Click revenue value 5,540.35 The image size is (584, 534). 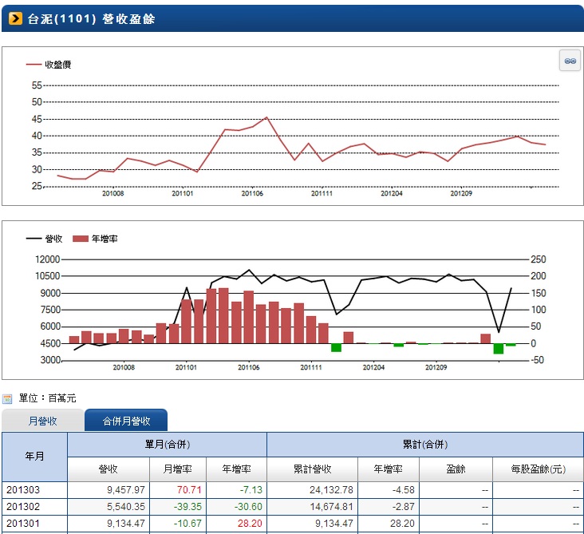[126, 506]
